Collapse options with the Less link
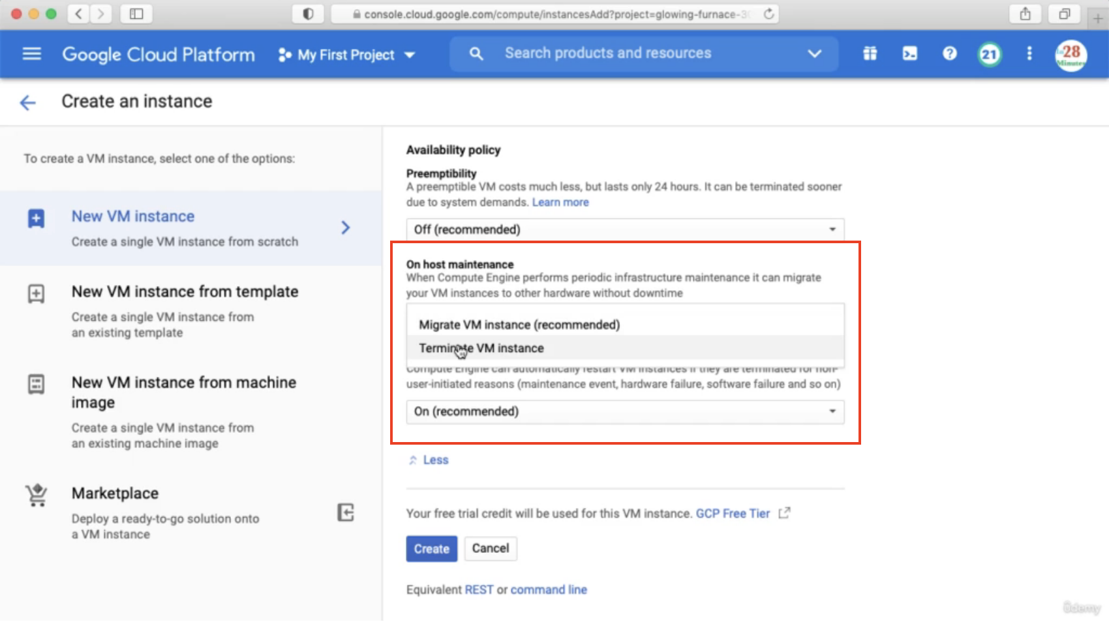Image resolution: width=1109 pixels, height=622 pixels. [429, 460]
